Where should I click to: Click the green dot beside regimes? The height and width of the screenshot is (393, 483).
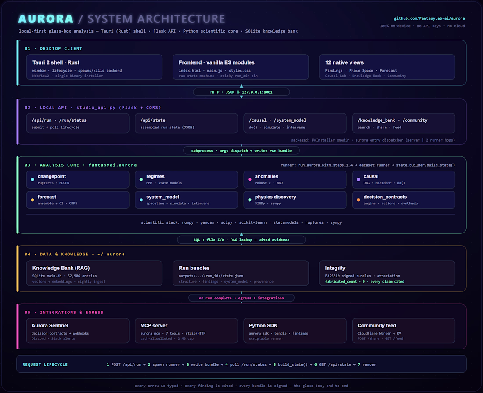click(141, 179)
